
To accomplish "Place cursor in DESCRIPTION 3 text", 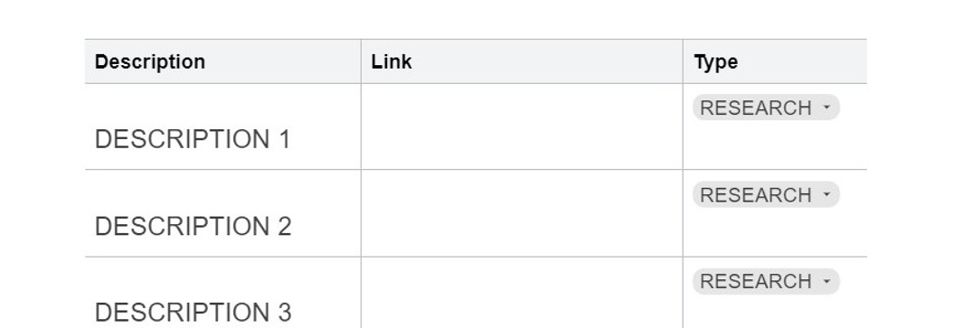I will point(193,313).
